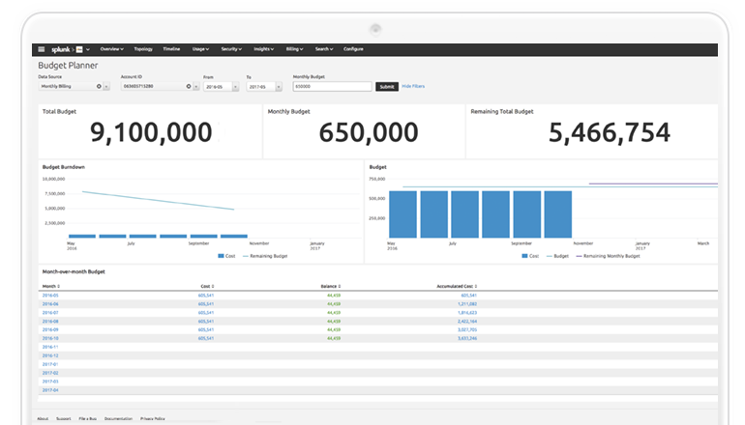The height and width of the screenshot is (425, 745).
Task: Sort the table by Cost column
Action: [207, 287]
